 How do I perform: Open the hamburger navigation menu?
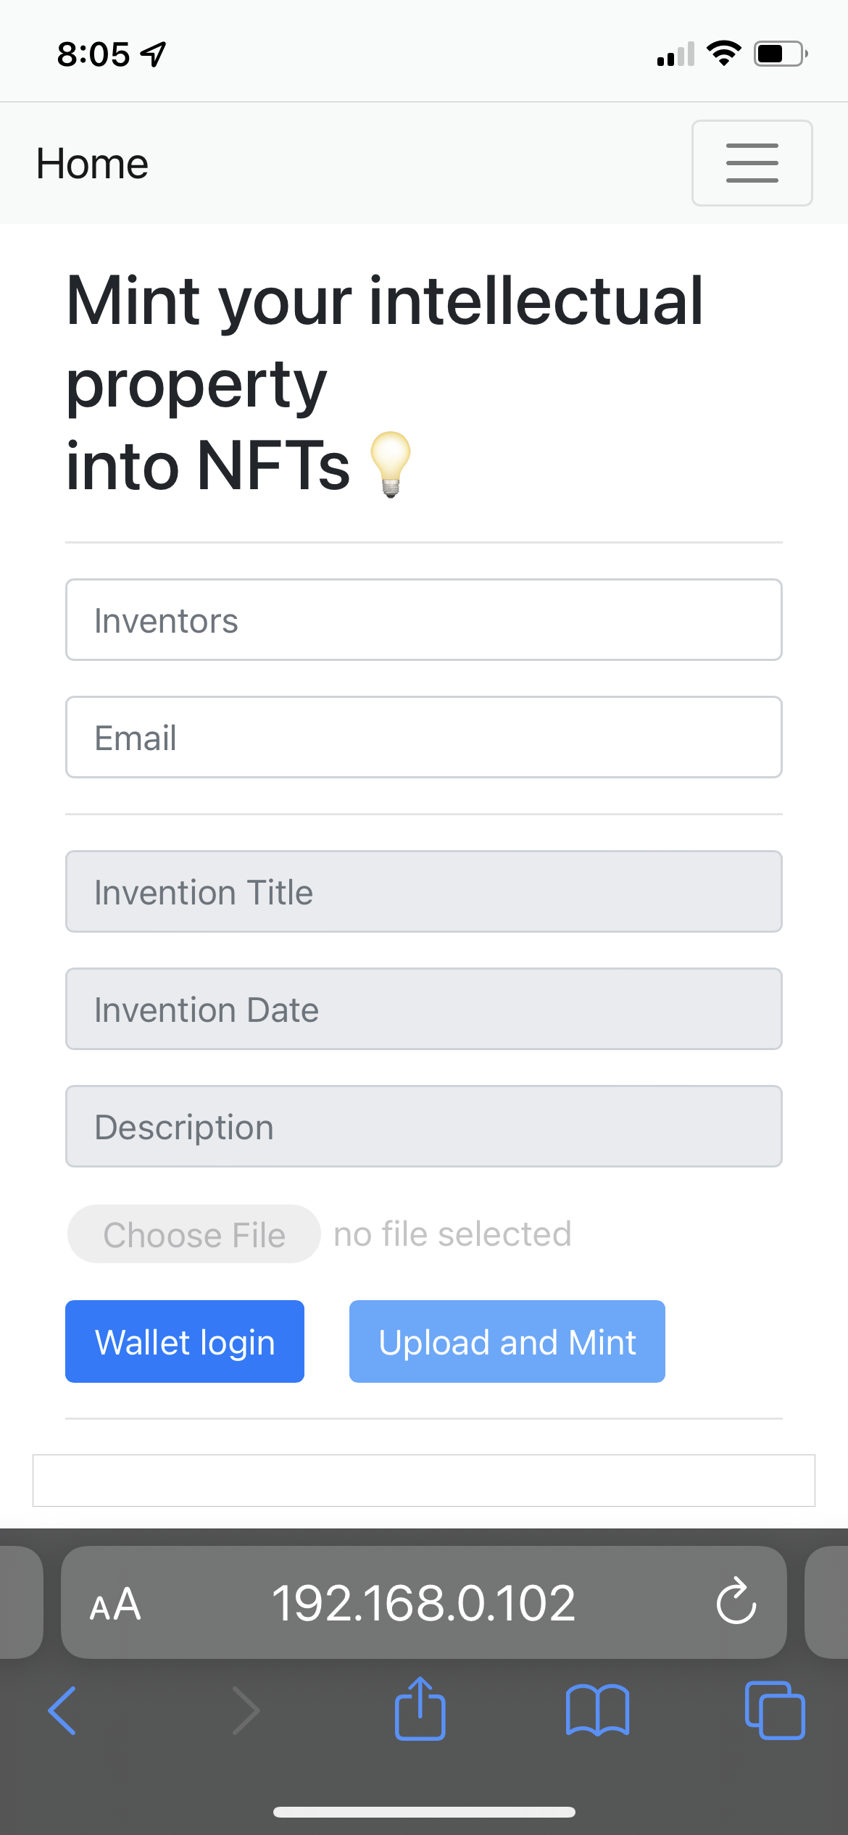(752, 163)
